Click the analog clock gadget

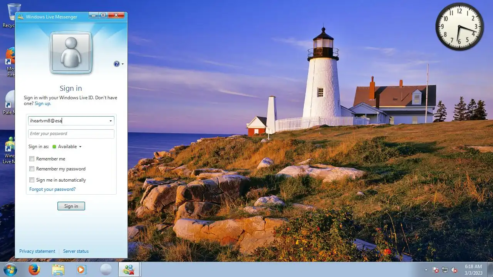click(459, 27)
